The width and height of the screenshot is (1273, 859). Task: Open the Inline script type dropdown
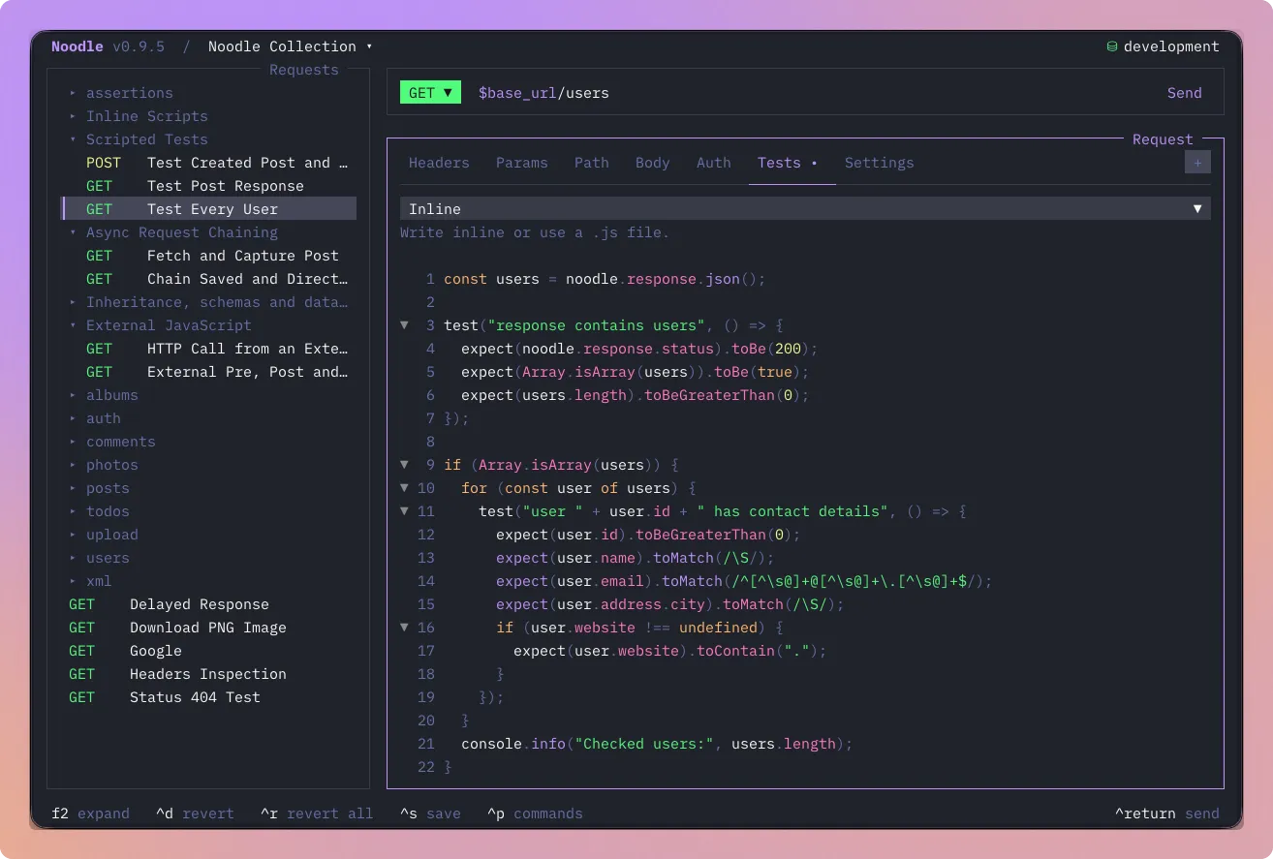coord(805,209)
